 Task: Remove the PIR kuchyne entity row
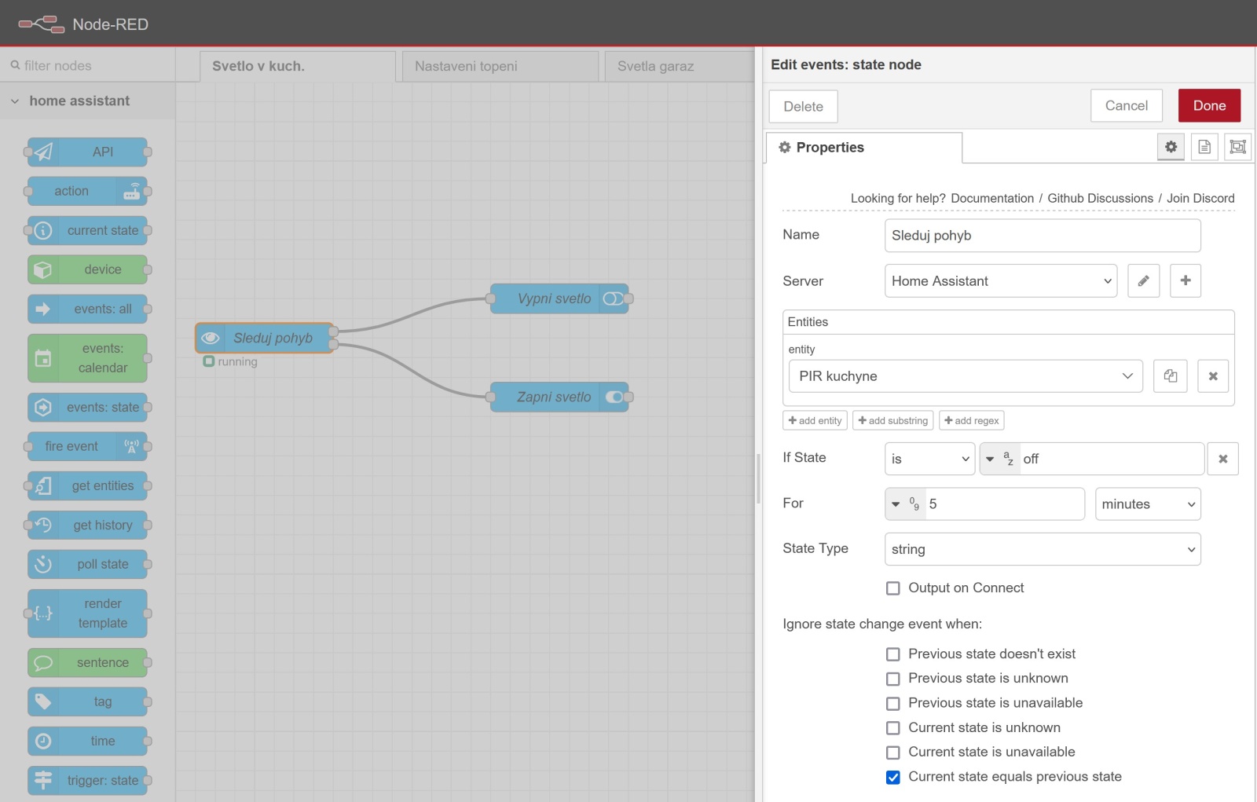pyautogui.click(x=1212, y=376)
